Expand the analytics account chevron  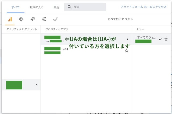coord(36,85)
